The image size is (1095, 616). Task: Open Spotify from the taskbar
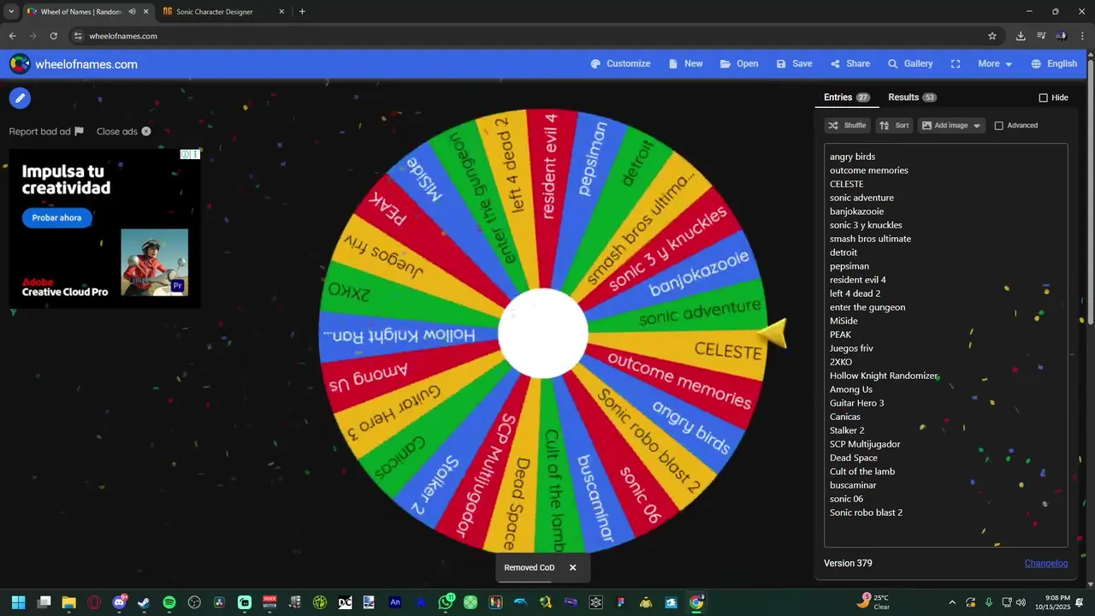169,602
